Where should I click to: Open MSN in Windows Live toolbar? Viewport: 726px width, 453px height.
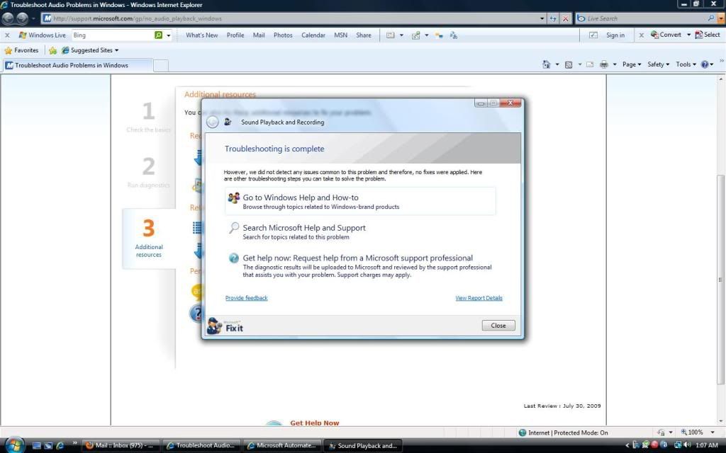(x=341, y=35)
